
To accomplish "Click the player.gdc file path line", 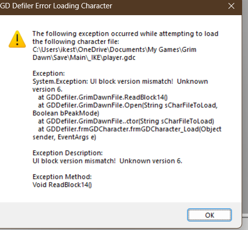I will pyautogui.click(x=84, y=58).
